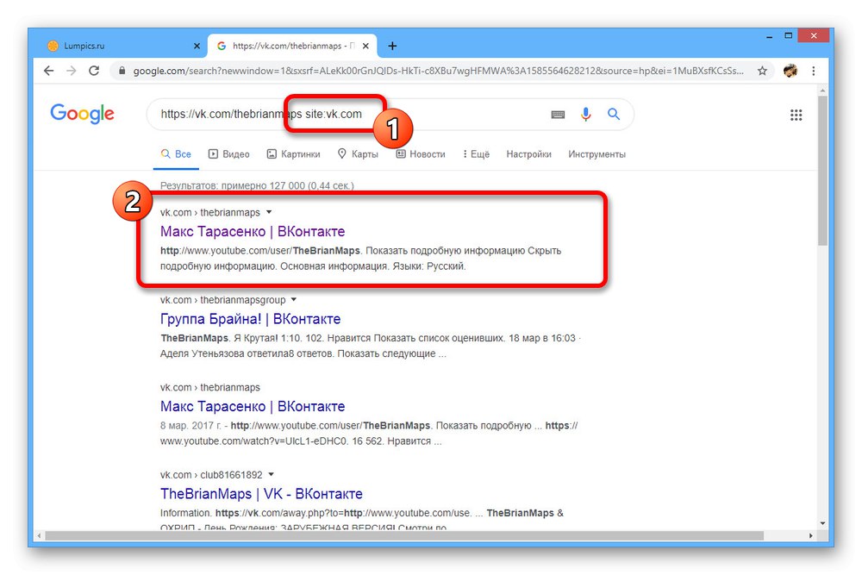862x575 pixels.
Task: Expand arrow next to vk.com › club81661892
Action: pyautogui.click(x=271, y=474)
